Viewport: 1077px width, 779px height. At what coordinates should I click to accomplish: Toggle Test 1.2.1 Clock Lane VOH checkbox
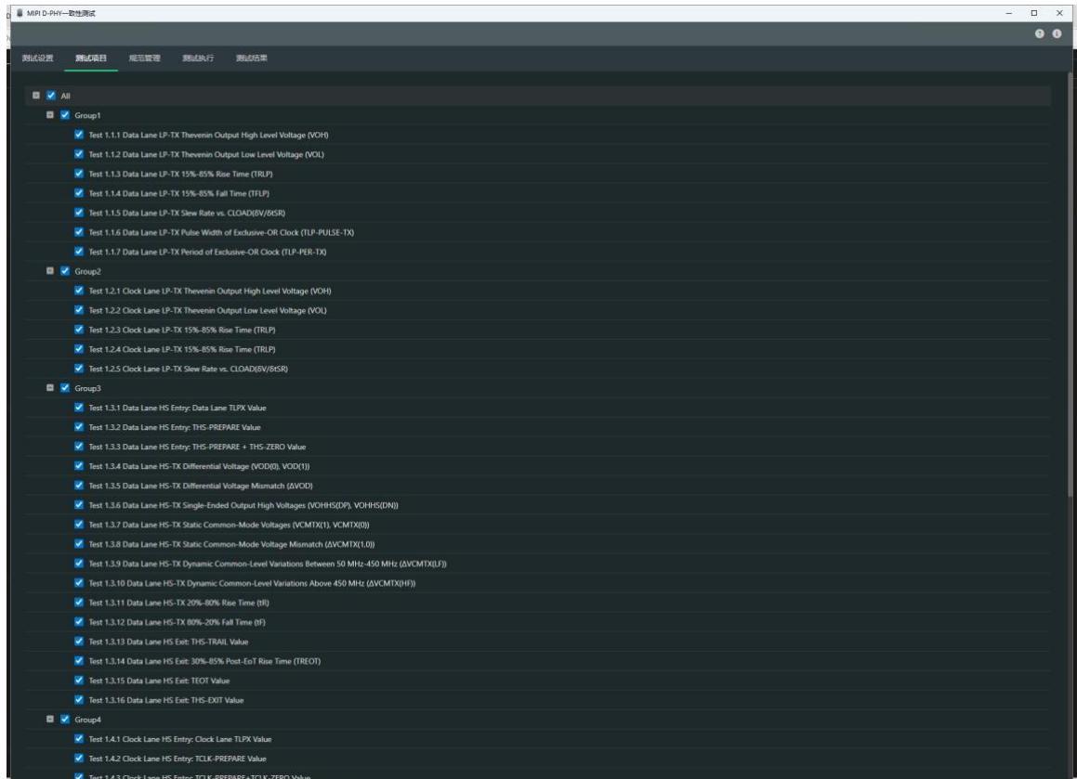[79, 291]
